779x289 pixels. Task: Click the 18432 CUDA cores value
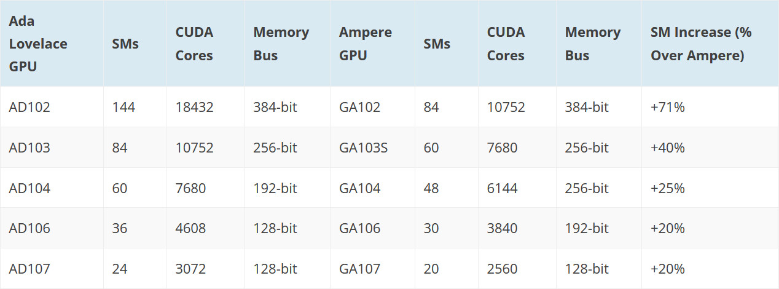(x=194, y=107)
